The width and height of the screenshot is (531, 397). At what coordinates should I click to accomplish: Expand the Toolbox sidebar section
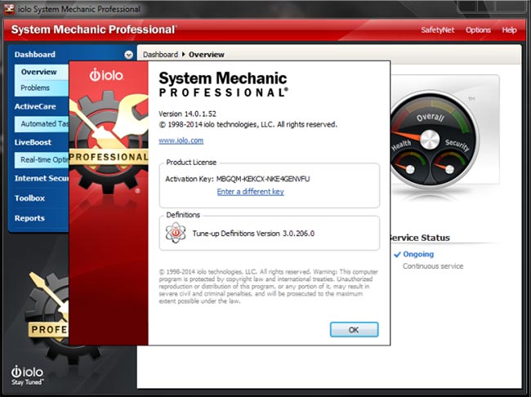(29, 198)
